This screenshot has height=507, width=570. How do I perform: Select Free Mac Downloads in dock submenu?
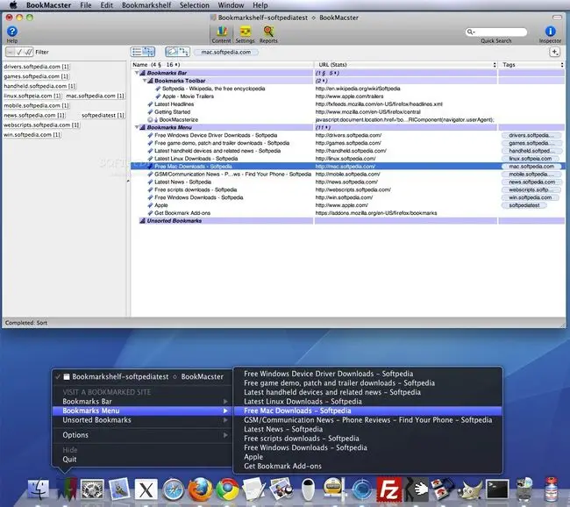(x=367, y=411)
